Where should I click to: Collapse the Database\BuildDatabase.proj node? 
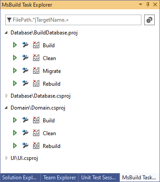pos(6,33)
